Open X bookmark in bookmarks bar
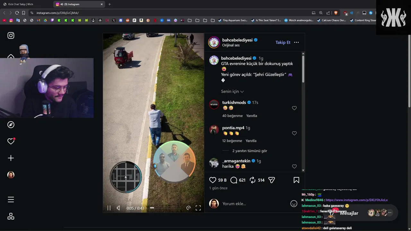This screenshot has height=231, width=411. [x=114, y=20]
